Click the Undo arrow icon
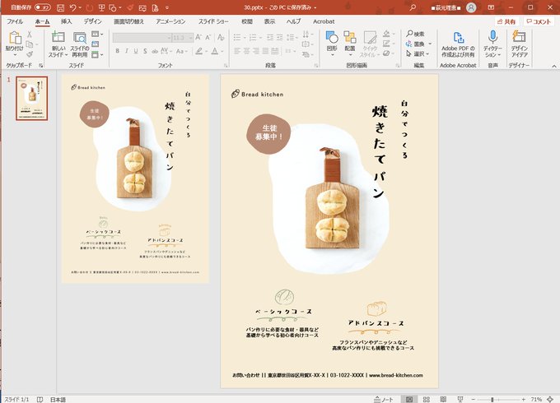560x403 pixels. click(x=72, y=7)
